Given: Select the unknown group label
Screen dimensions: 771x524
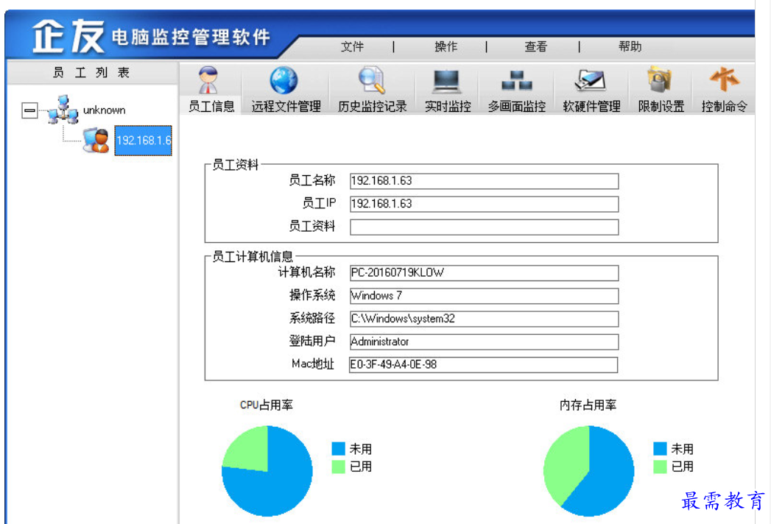Looking at the screenshot, I should tap(105, 110).
